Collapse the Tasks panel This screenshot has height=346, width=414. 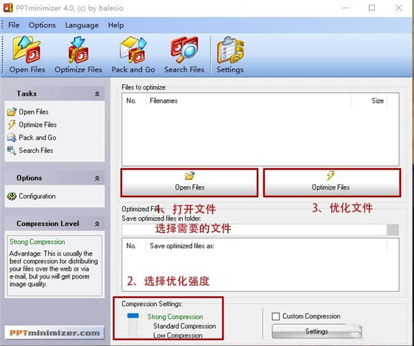[x=97, y=94]
